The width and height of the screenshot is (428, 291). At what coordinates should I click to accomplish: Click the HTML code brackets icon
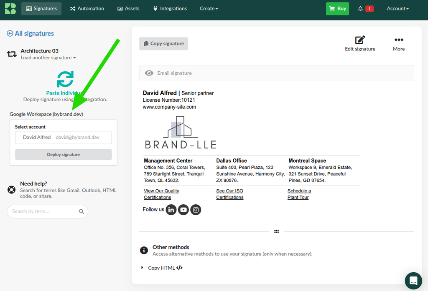(179, 268)
